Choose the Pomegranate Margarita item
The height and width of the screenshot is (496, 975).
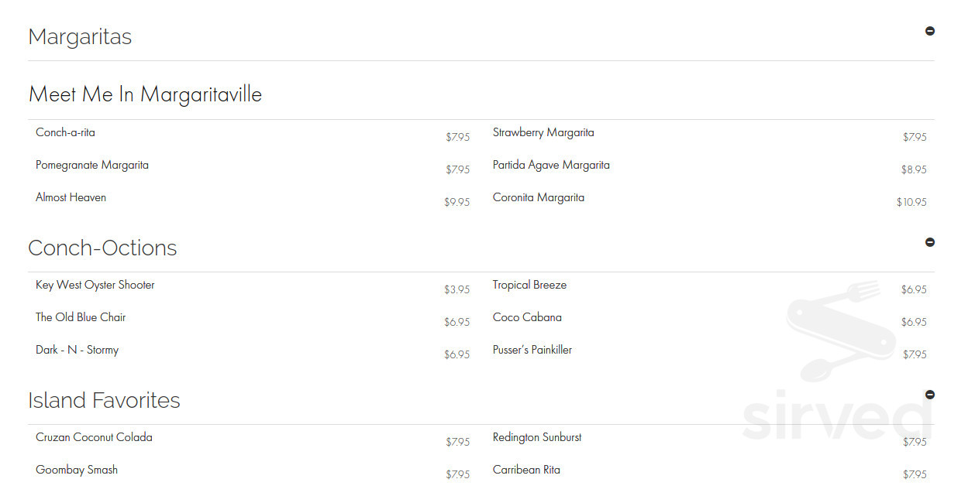point(92,165)
